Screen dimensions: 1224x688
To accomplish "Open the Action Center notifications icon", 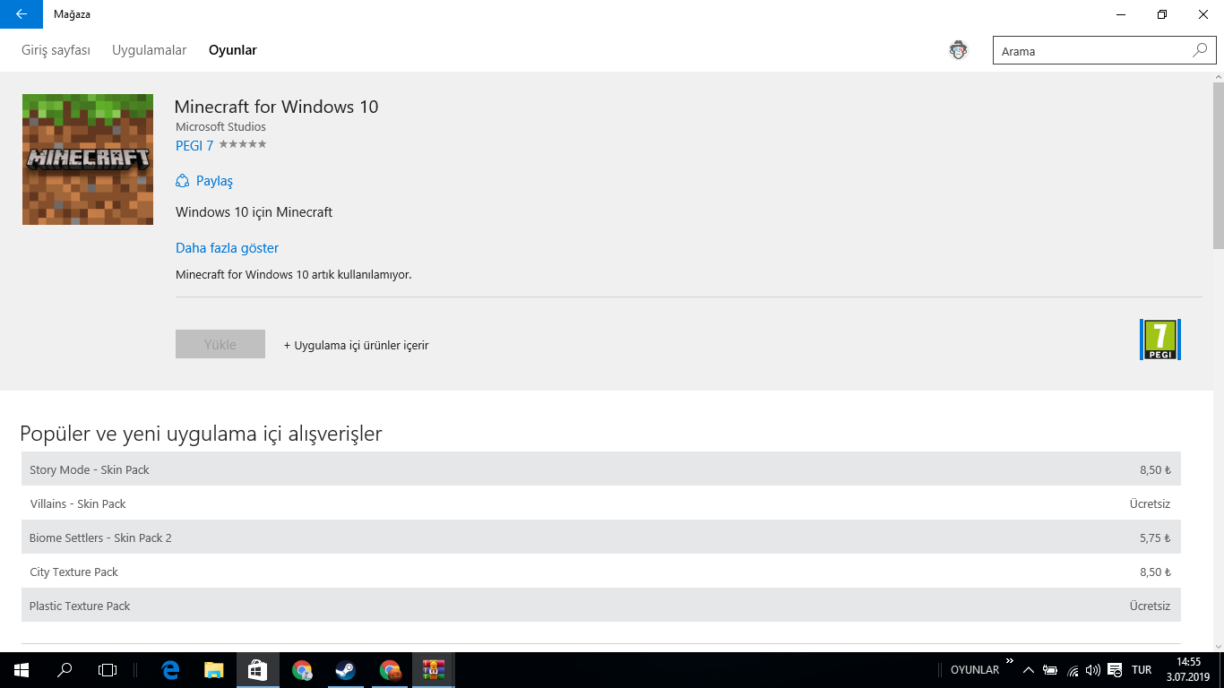I will tap(1115, 670).
